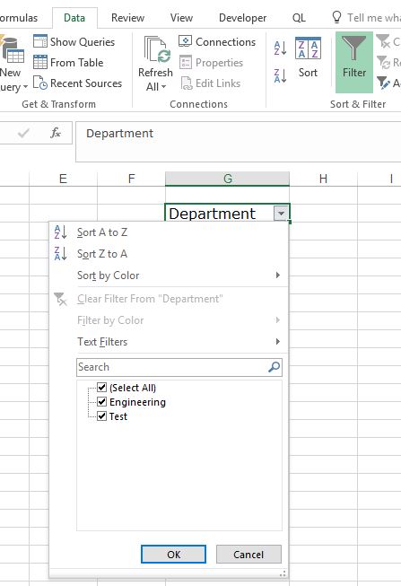Uncheck the Test checkbox

[101, 416]
